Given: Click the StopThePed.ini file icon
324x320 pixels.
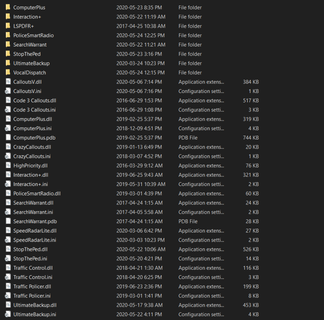Looking at the screenshot, I should (x=8, y=259).
